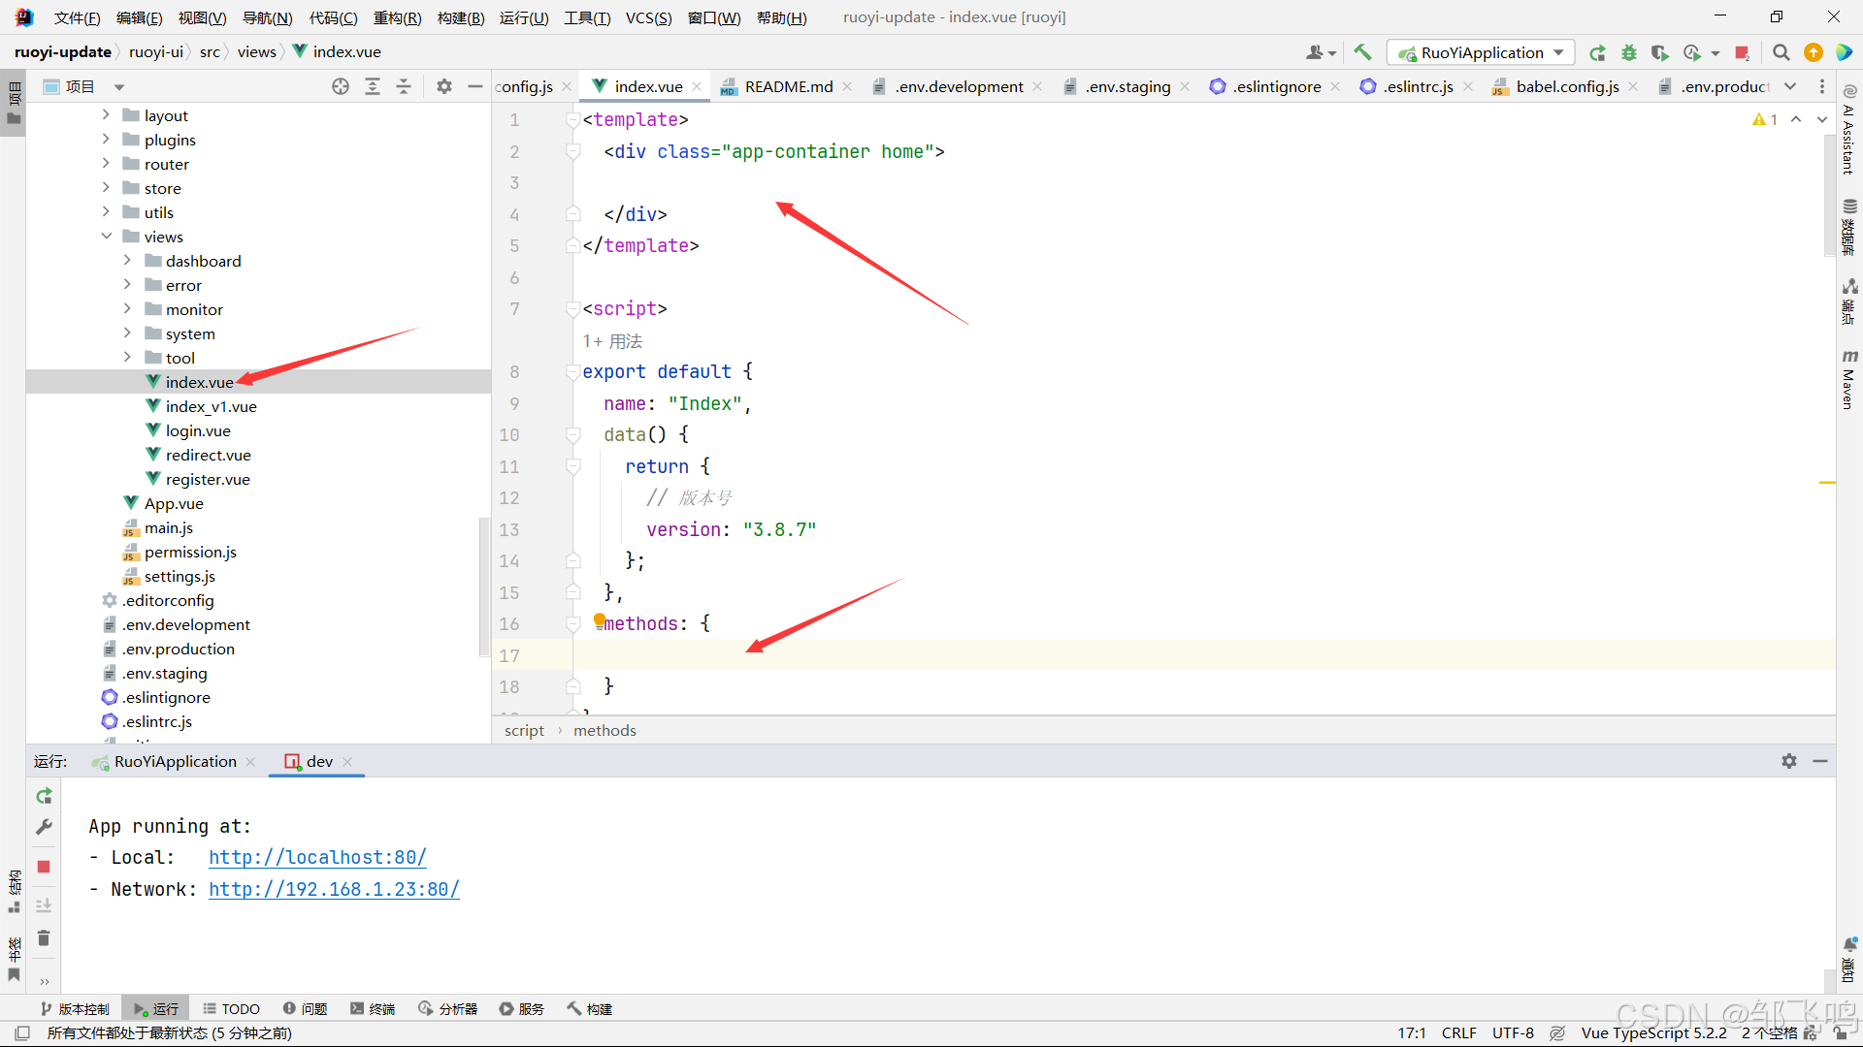
Task: Click the warning indicator in editor
Action: click(1765, 119)
